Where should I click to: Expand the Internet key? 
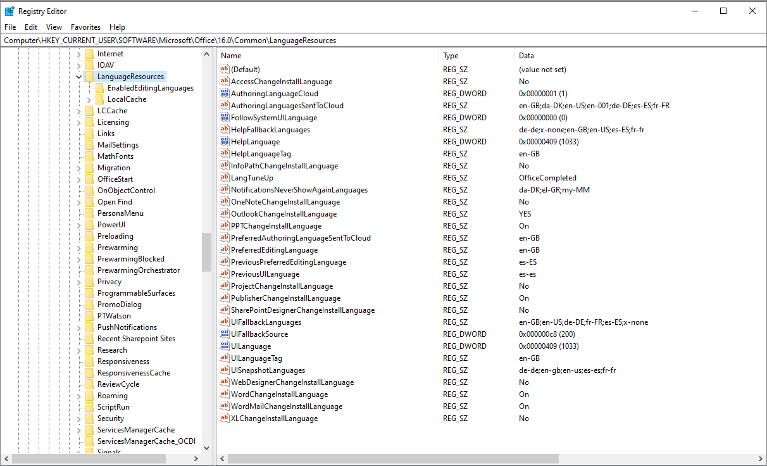point(79,54)
